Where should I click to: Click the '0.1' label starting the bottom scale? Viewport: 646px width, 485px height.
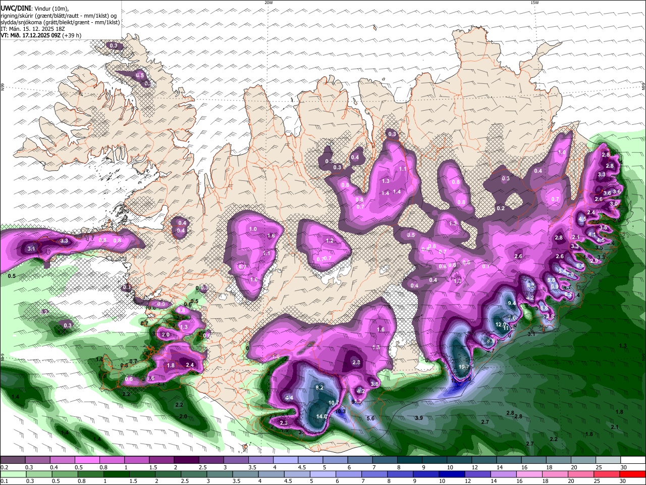pyautogui.click(x=4, y=481)
